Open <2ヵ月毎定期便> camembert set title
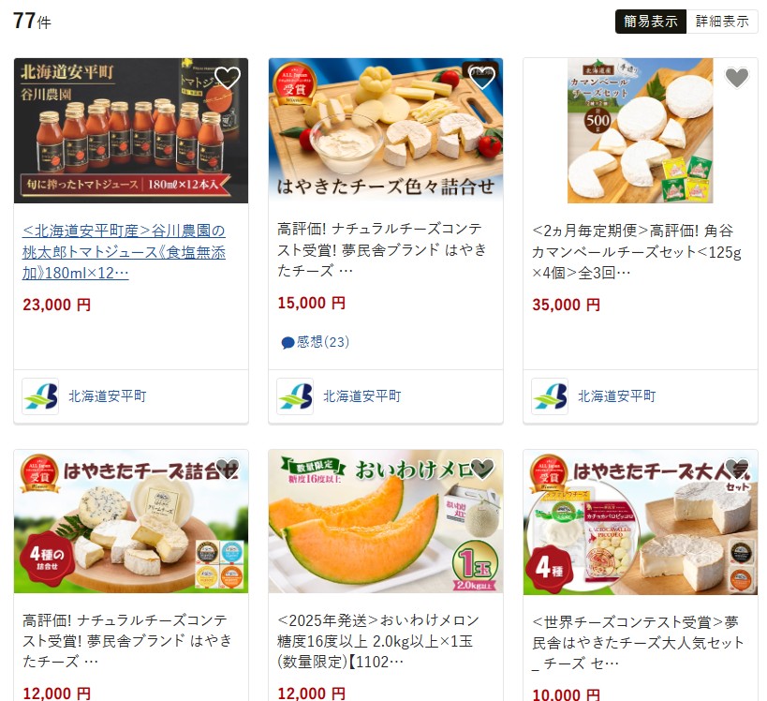Viewport: 767px width, 701px height. 637,251
